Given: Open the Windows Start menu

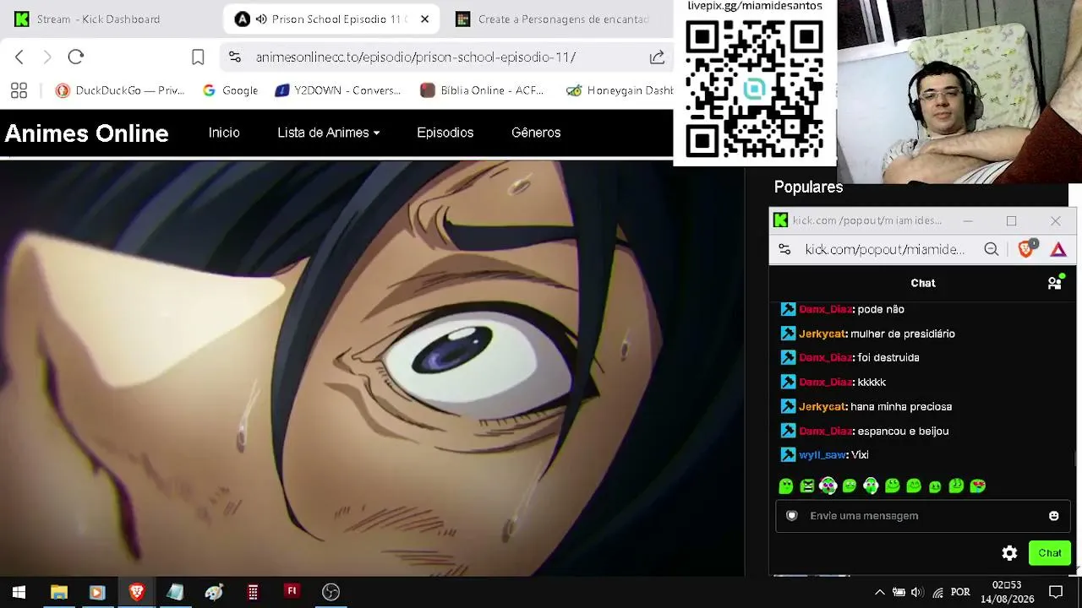Looking at the screenshot, I should (x=19, y=592).
